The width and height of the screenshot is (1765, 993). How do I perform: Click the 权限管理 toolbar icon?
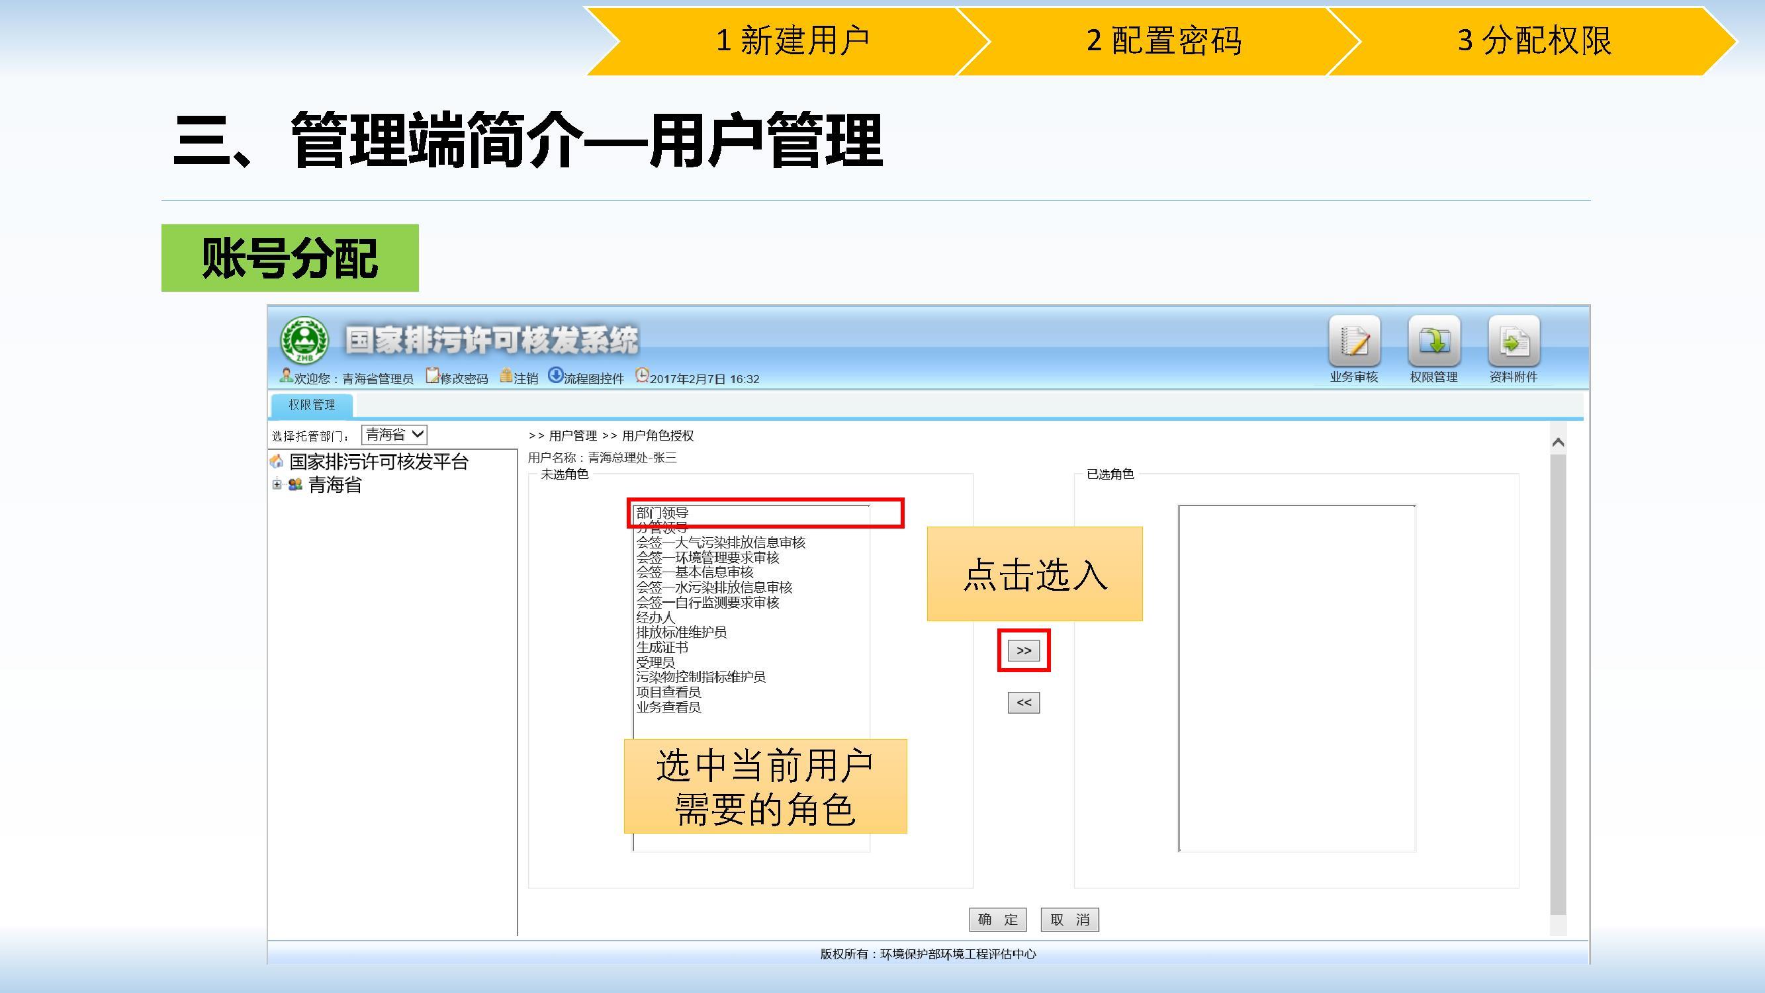tap(1433, 341)
